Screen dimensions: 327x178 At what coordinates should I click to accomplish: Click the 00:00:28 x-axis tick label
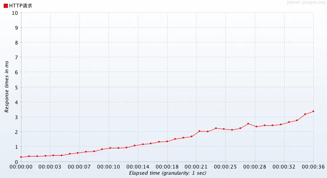click(x=255, y=167)
